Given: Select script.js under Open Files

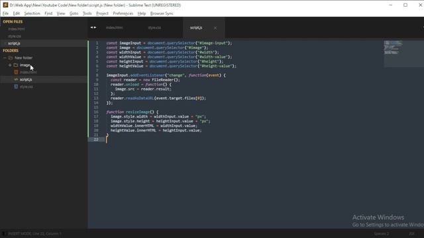Looking at the screenshot, I should (14, 43).
